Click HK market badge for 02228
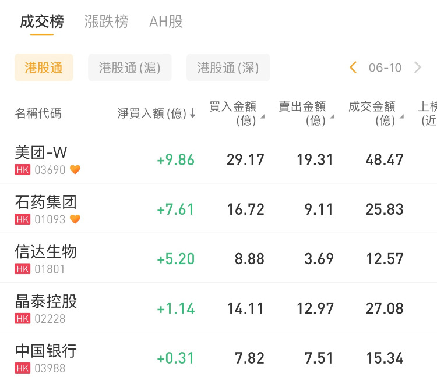 [x=23, y=319]
